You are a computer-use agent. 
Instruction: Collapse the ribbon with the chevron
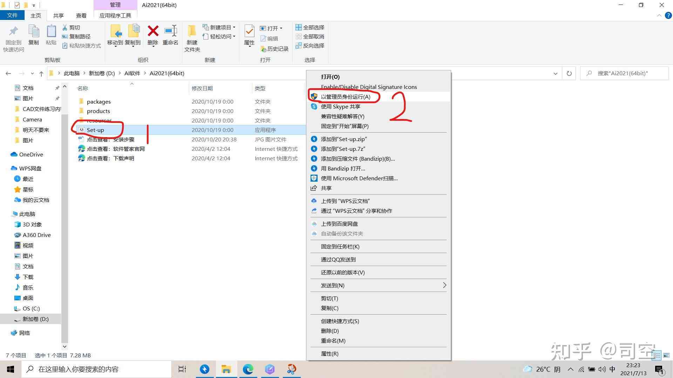coord(659,16)
